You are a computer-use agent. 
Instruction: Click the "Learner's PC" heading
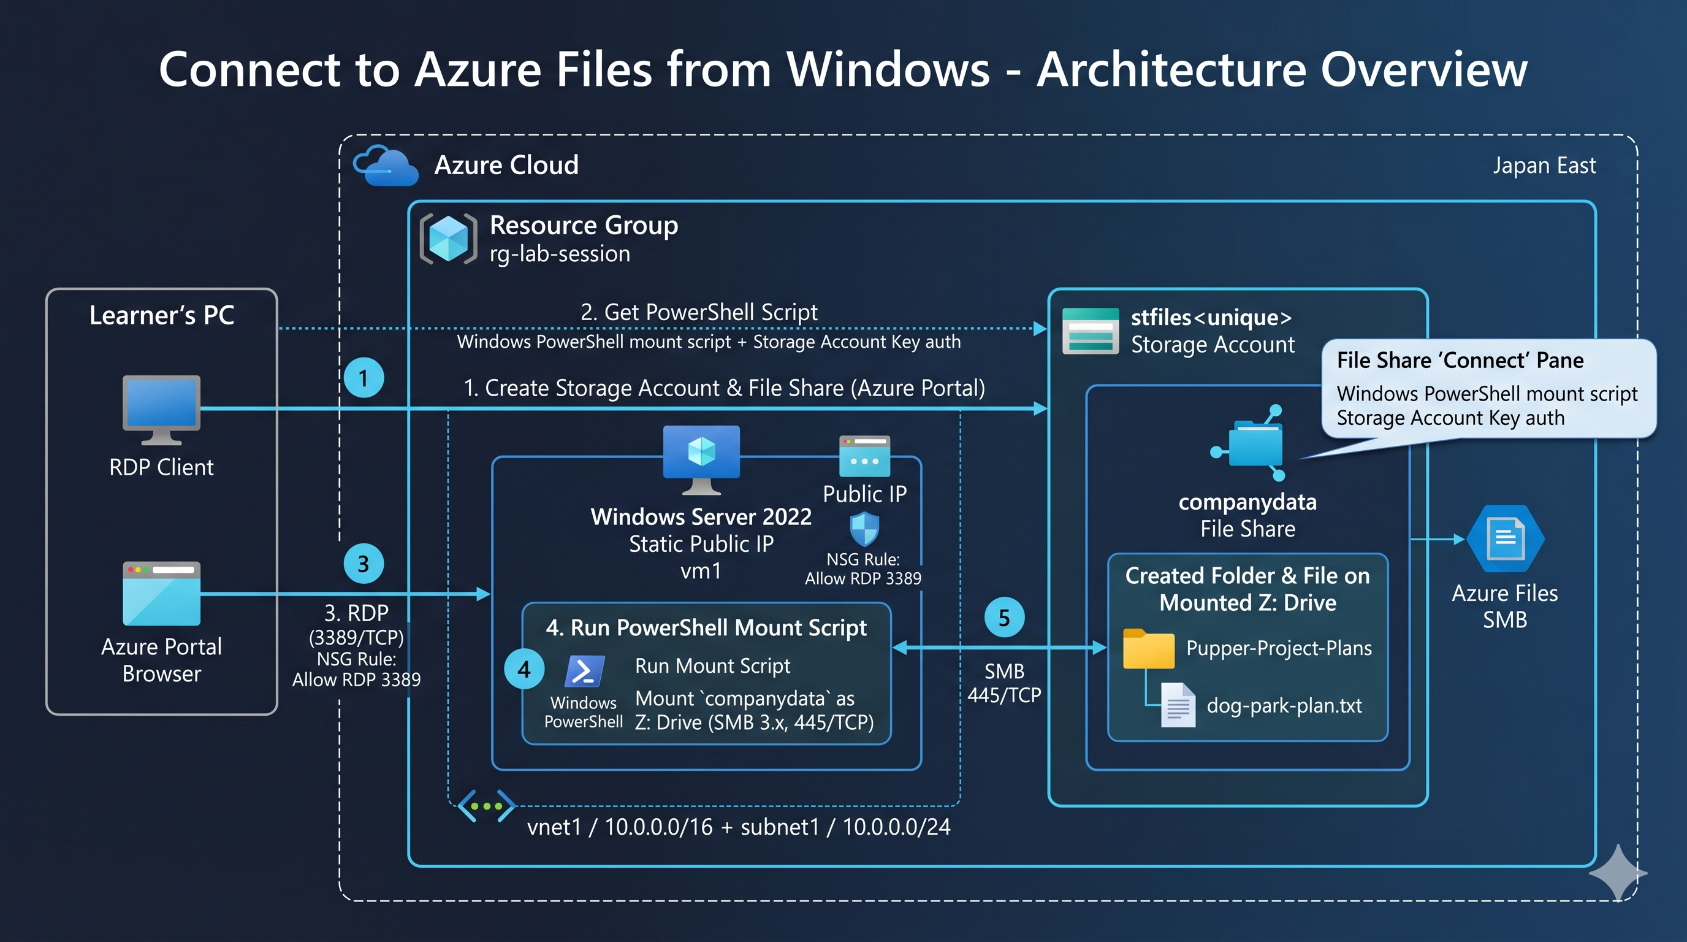(162, 315)
